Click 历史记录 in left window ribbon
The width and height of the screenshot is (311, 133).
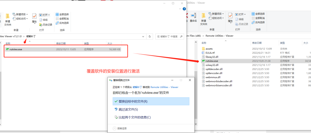46,25
